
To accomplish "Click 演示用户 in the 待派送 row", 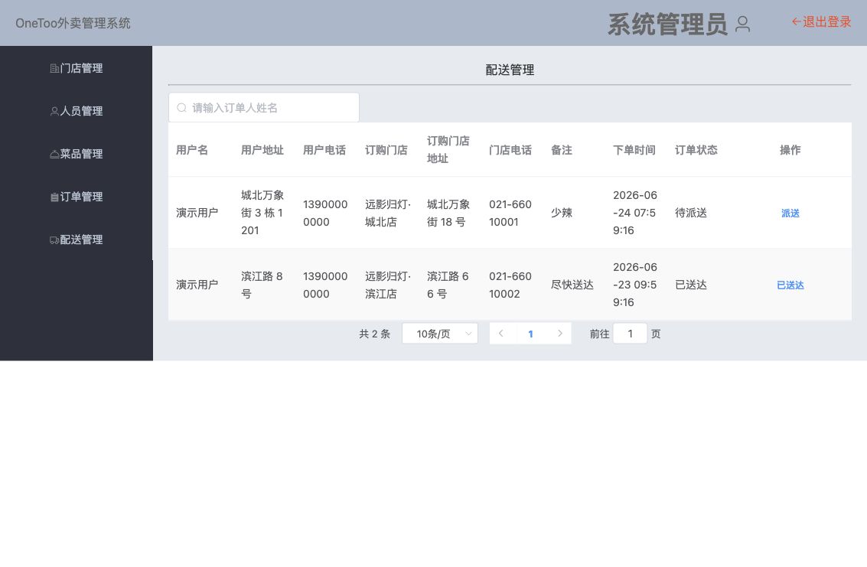I will point(197,213).
